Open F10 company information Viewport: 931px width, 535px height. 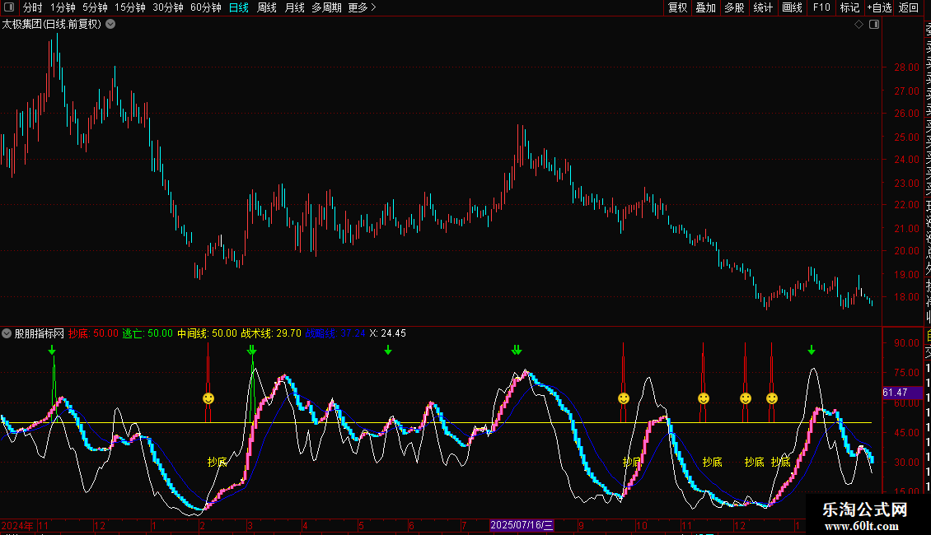(821, 7)
